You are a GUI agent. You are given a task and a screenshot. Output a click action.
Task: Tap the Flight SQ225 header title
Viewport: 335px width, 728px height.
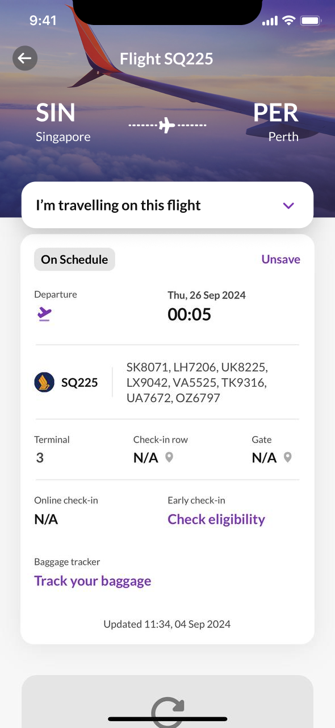click(x=166, y=59)
